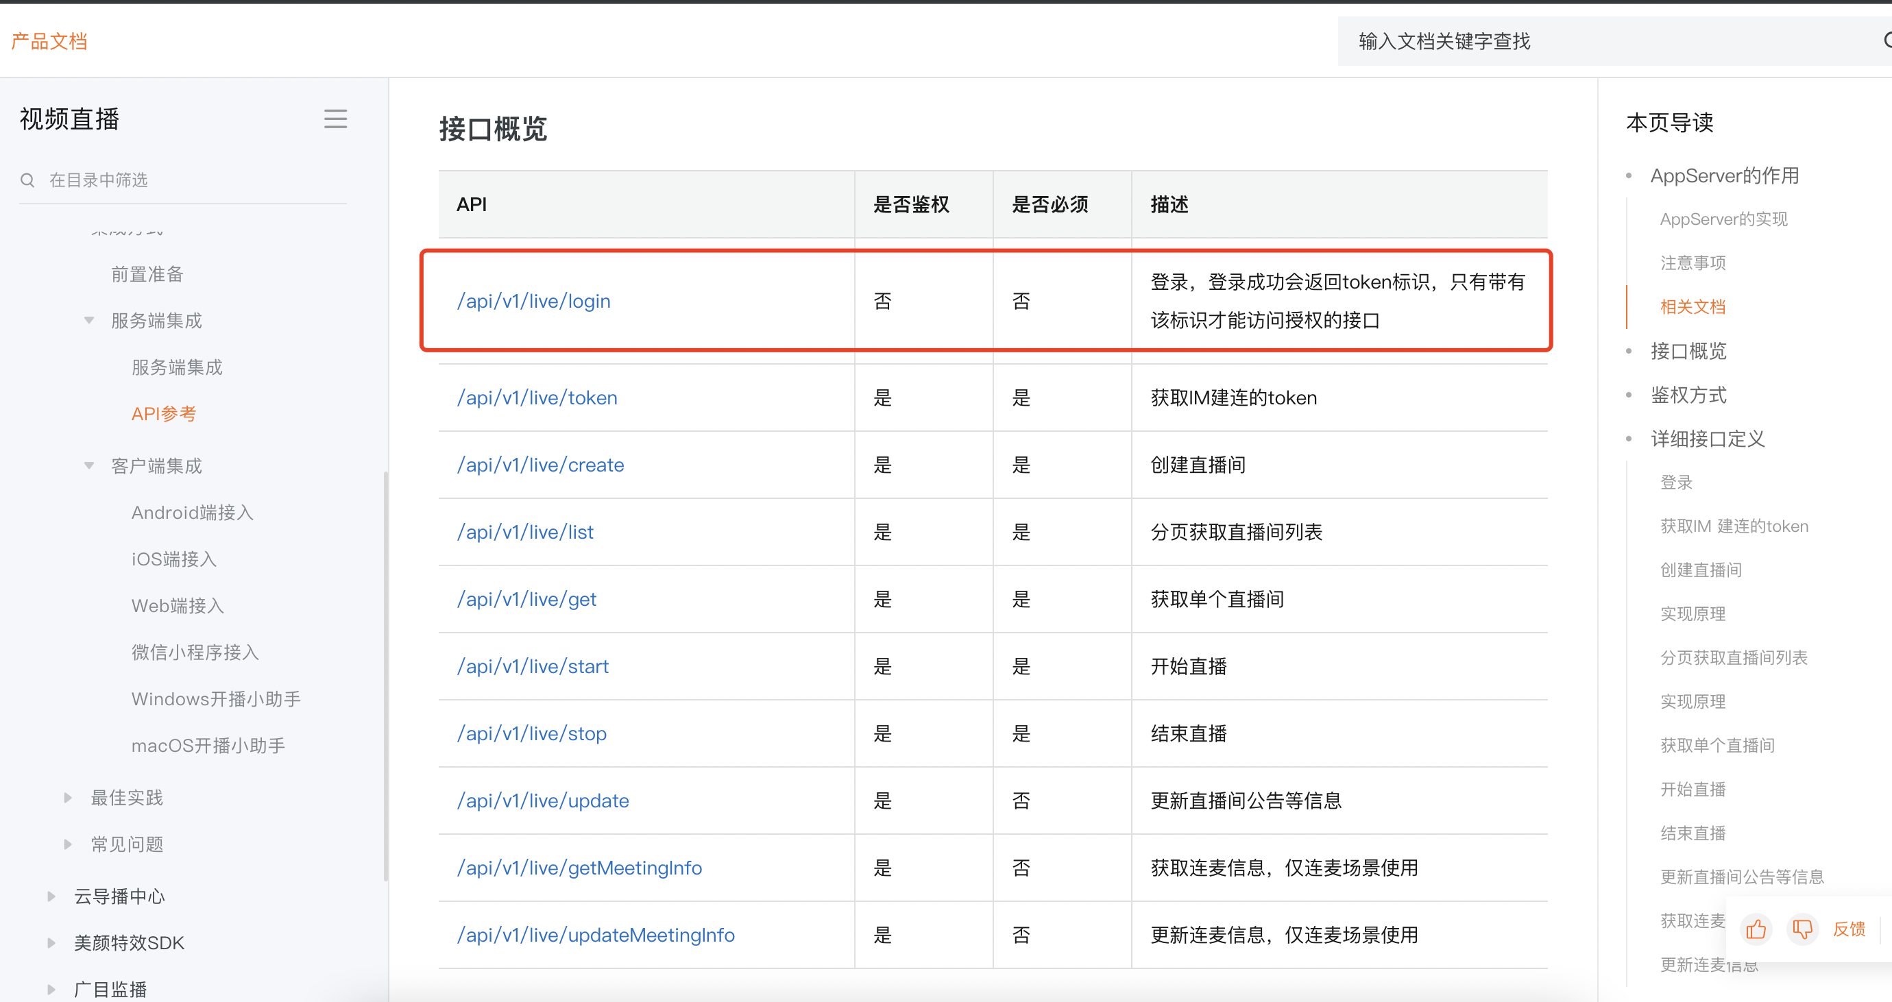Jump to 获取单个直播间 in page guide
The height and width of the screenshot is (1002, 1892).
point(1717,745)
